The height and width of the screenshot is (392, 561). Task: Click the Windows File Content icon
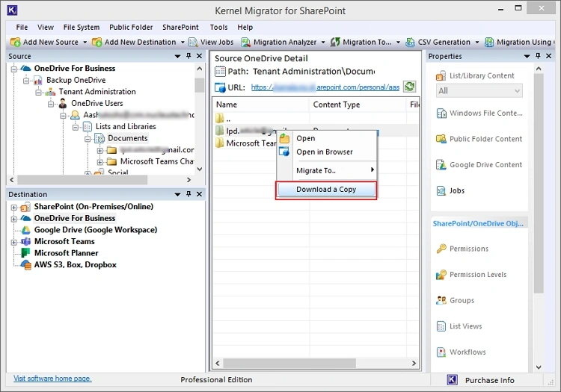coord(441,113)
